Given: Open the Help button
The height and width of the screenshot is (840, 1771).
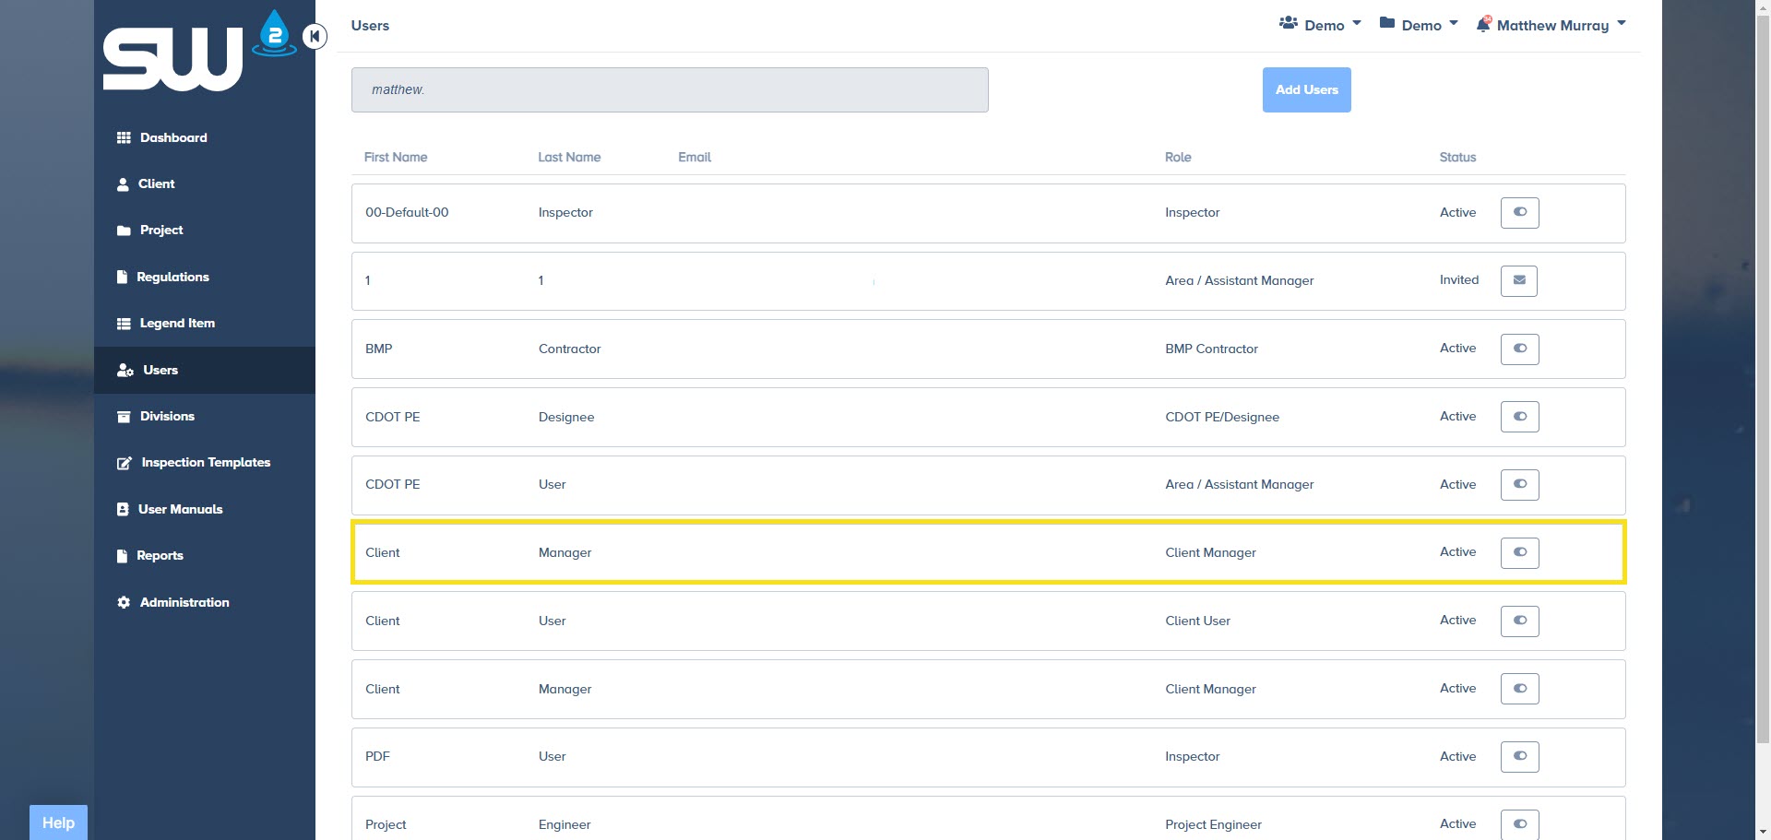Looking at the screenshot, I should [x=58, y=822].
